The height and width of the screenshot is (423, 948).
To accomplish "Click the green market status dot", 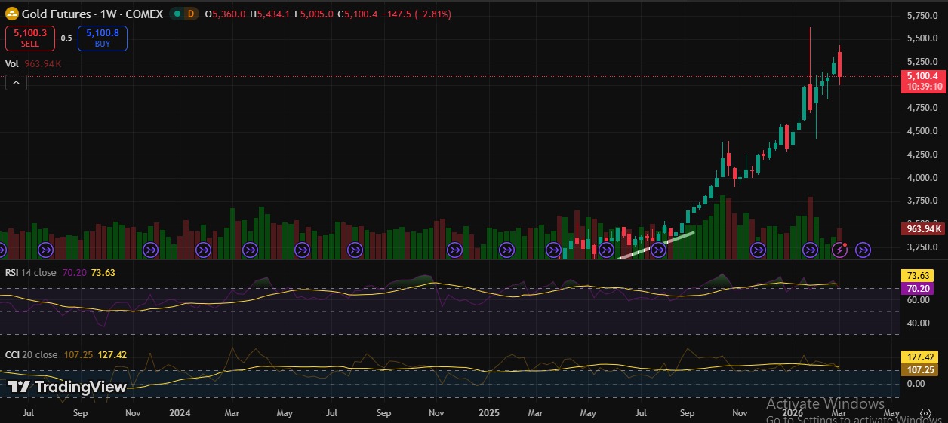I will (176, 14).
